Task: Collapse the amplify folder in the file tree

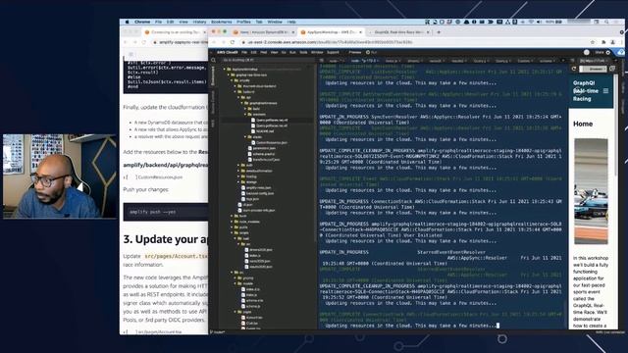Action: [232, 80]
